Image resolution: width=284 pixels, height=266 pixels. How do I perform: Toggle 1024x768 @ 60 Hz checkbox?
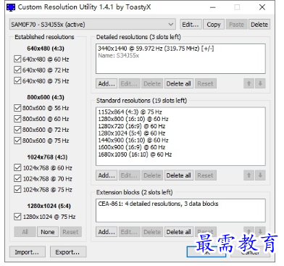[17, 167]
